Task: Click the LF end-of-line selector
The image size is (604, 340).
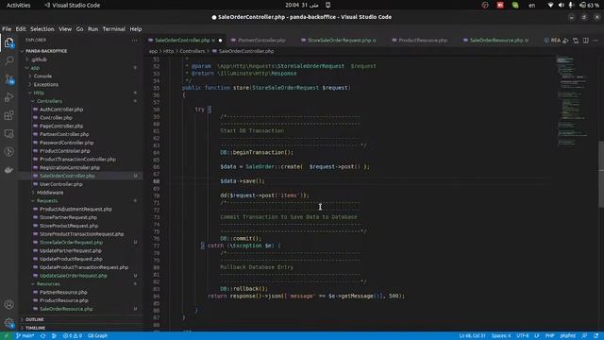Action: 537,336
